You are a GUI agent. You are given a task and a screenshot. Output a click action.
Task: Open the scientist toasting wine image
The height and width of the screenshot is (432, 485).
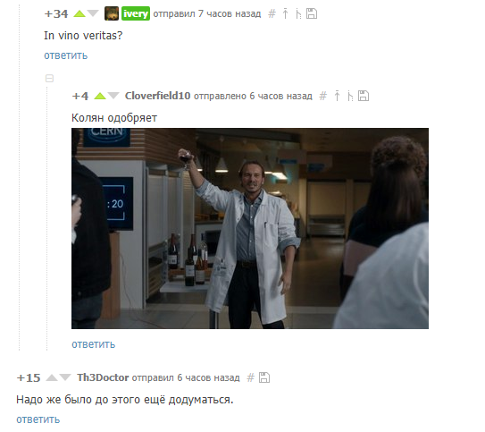tap(250, 228)
